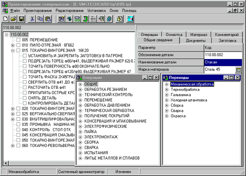Click the Cut scissors icon
246x176 pixels.
coord(32,18)
